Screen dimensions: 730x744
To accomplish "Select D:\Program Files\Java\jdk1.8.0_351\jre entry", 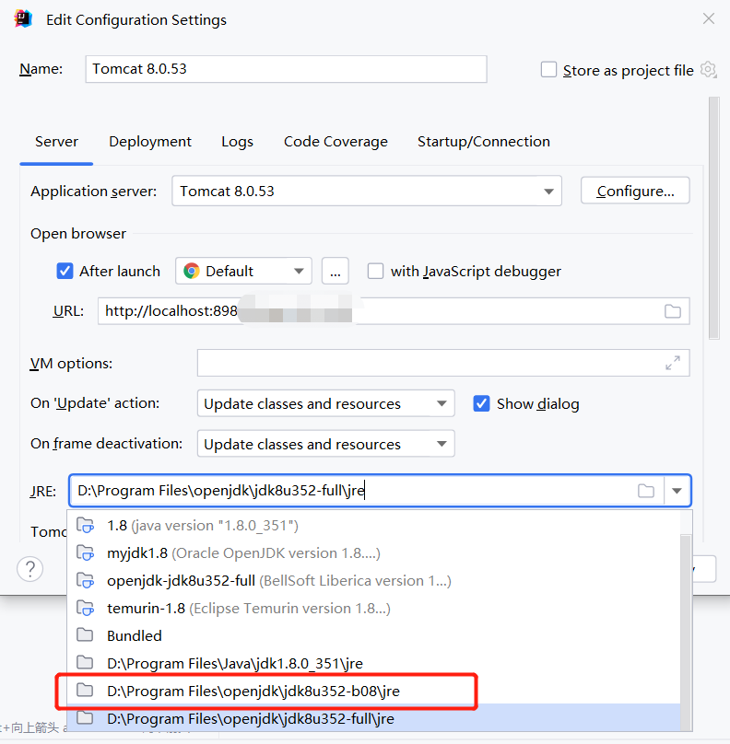I will 373,663.
